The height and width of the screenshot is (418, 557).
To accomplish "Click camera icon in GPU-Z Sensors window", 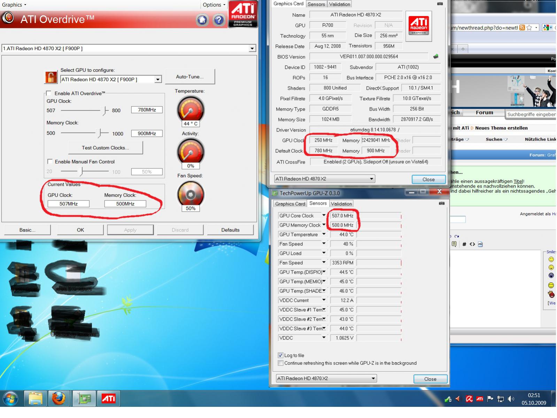I will pos(442,203).
